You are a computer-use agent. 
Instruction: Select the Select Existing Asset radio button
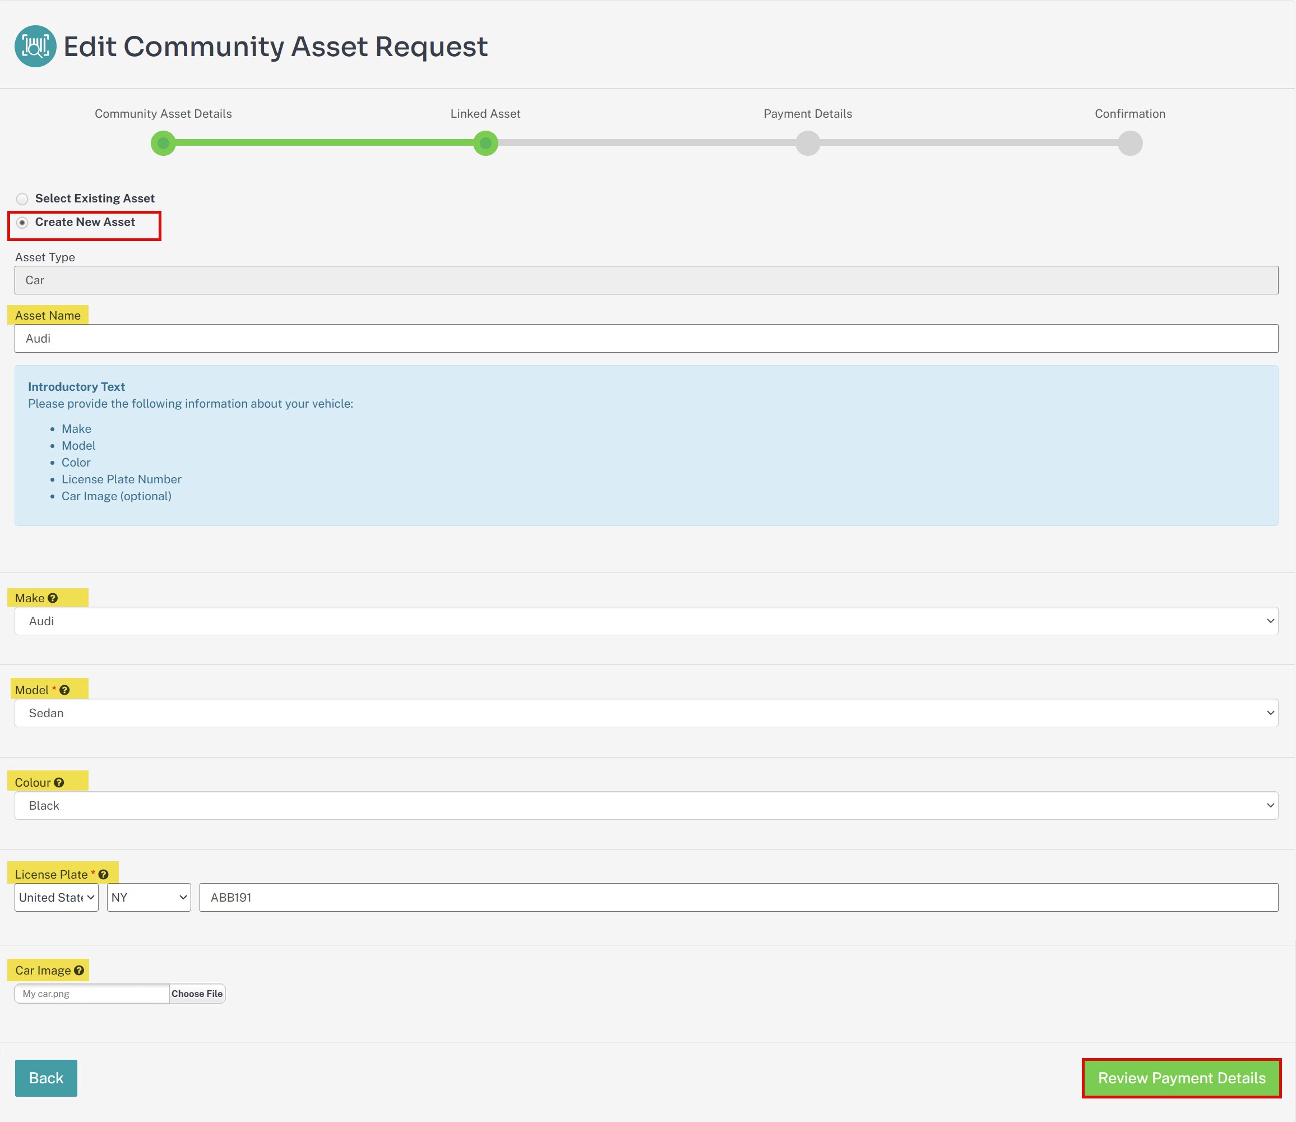point(22,199)
